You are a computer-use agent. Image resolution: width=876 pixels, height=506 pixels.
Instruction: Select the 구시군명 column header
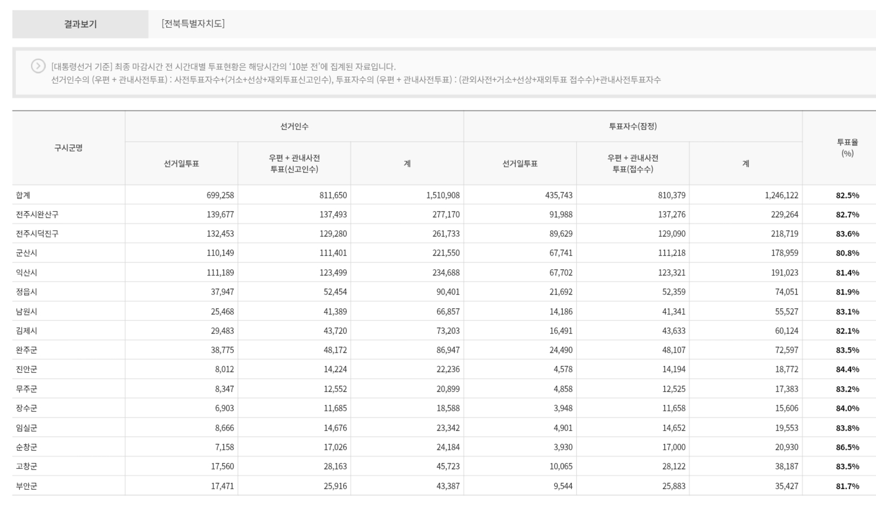(x=68, y=148)
